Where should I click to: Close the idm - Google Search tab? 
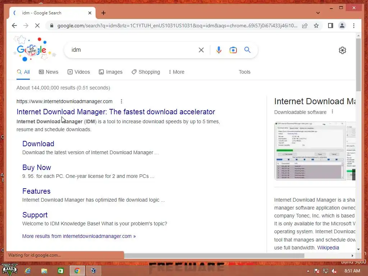click(89, 13)
